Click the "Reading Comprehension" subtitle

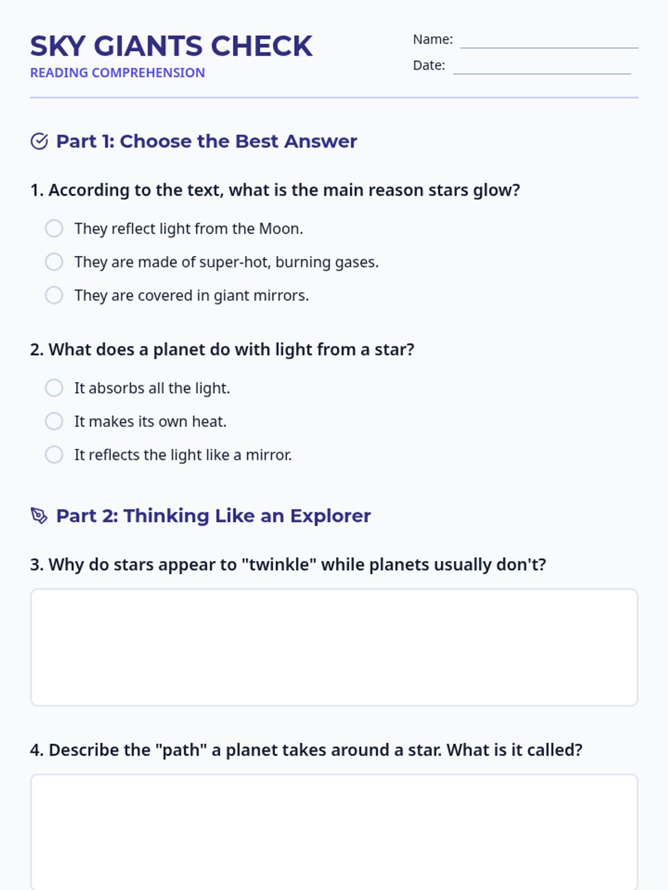point(117,73)
